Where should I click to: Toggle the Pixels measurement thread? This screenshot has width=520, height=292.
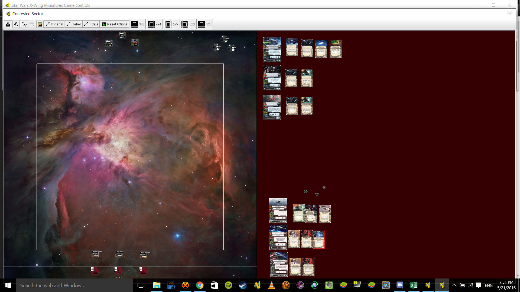tap(91, 24)
